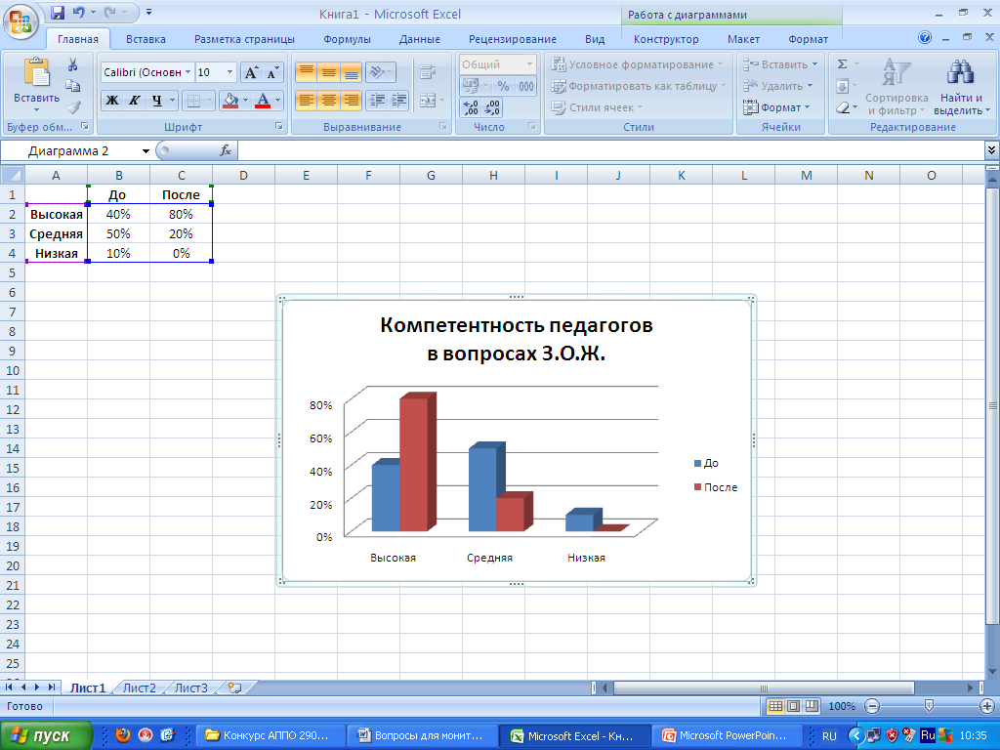Activate the Format Painter brush
This screenshot has width=1000, height=750.
coord(73,106)
